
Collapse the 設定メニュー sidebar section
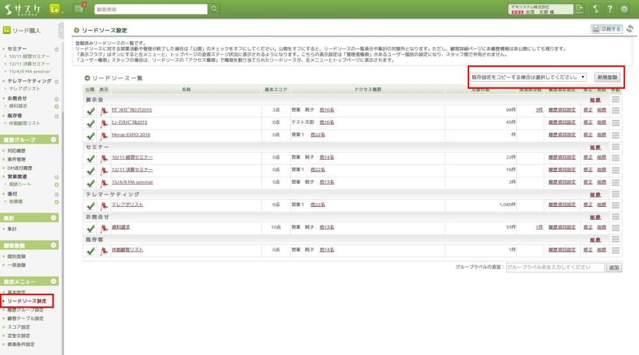click(x=54, y=281)
